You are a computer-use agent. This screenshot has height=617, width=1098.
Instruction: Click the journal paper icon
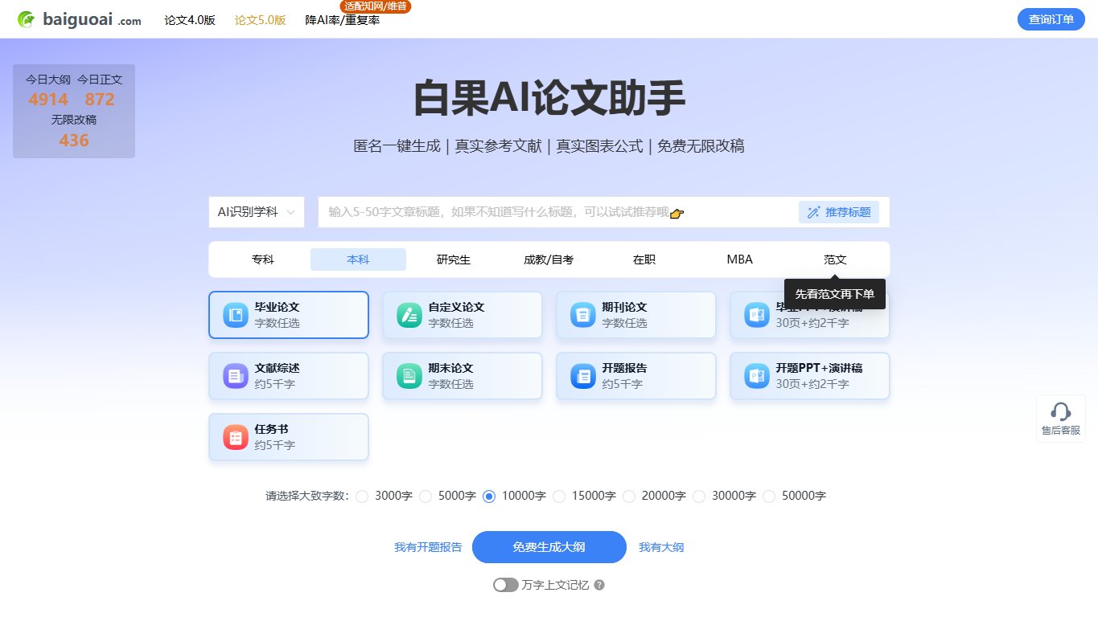tap(583, 315)
